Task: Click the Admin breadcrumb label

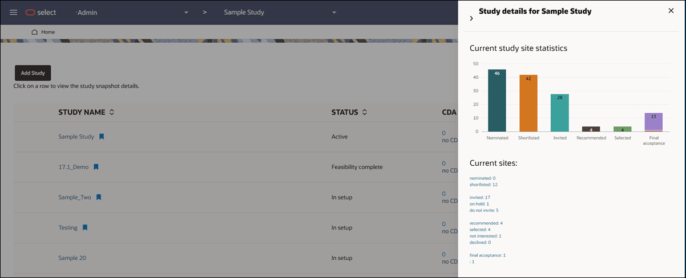Action: (x=87, y=13)
